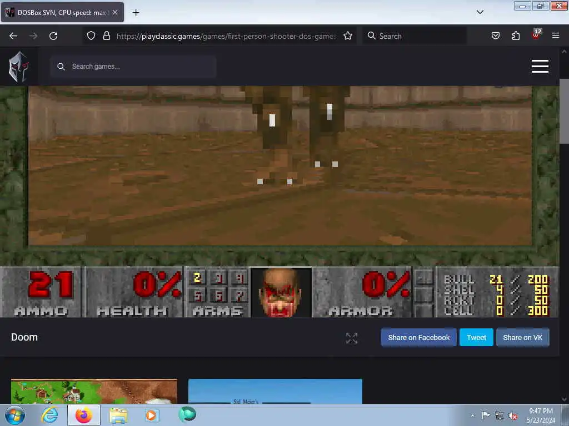The image size is (569, 426).
Task: Toggle fullscreen for the Doom game
Action: (x=352, y=338)
